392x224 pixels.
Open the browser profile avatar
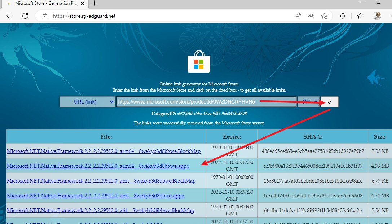click(x=377, y=16)
